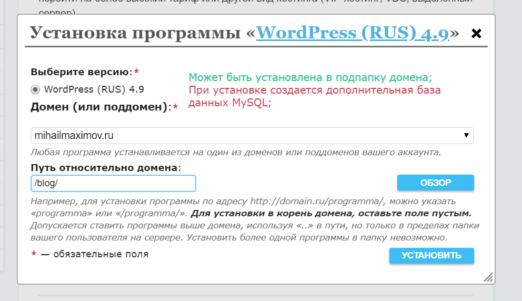Image resolution: width=522 pixels, height=301 pixels.
Task: Click the Путь относительно домена label
Action: [x=105, y=168]
